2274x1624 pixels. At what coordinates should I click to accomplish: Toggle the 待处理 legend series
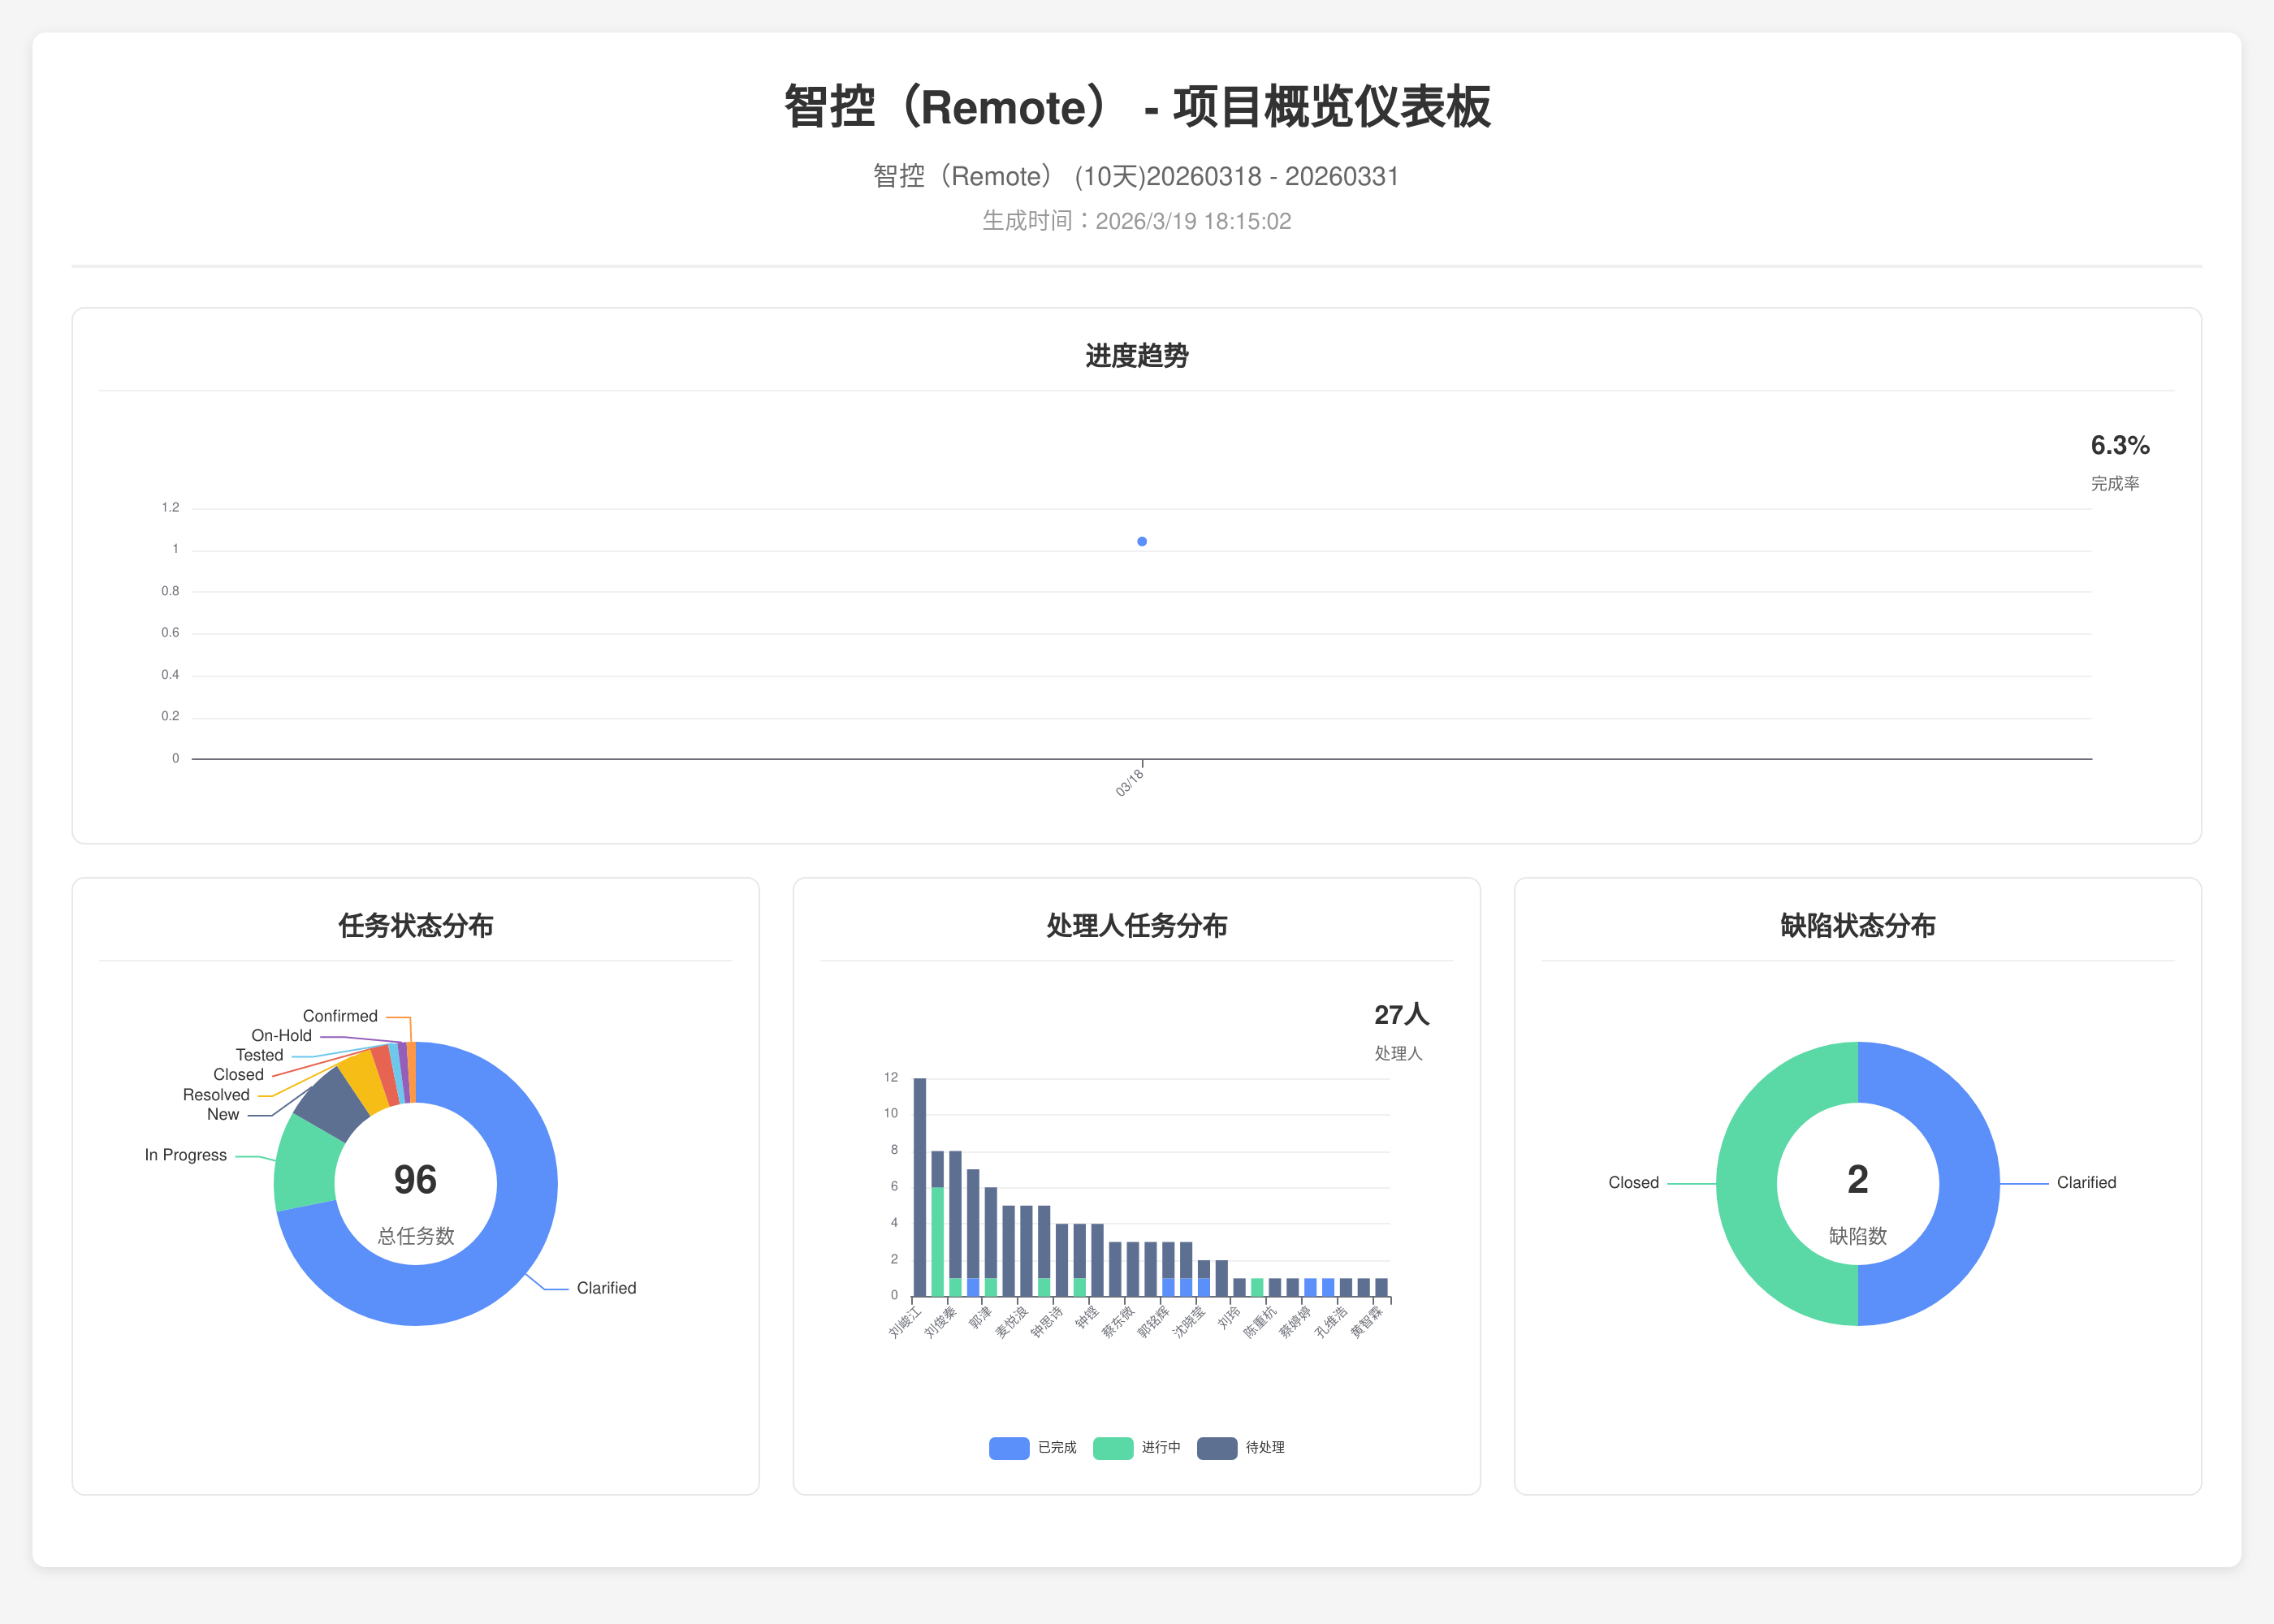1264,1447
